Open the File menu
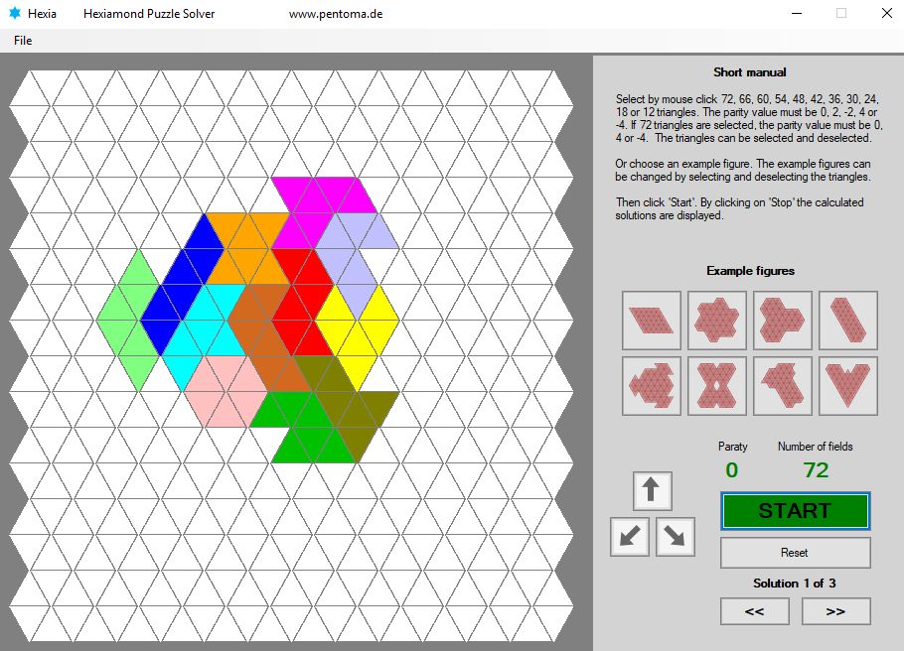904x651 pixels. click(23, 41)
